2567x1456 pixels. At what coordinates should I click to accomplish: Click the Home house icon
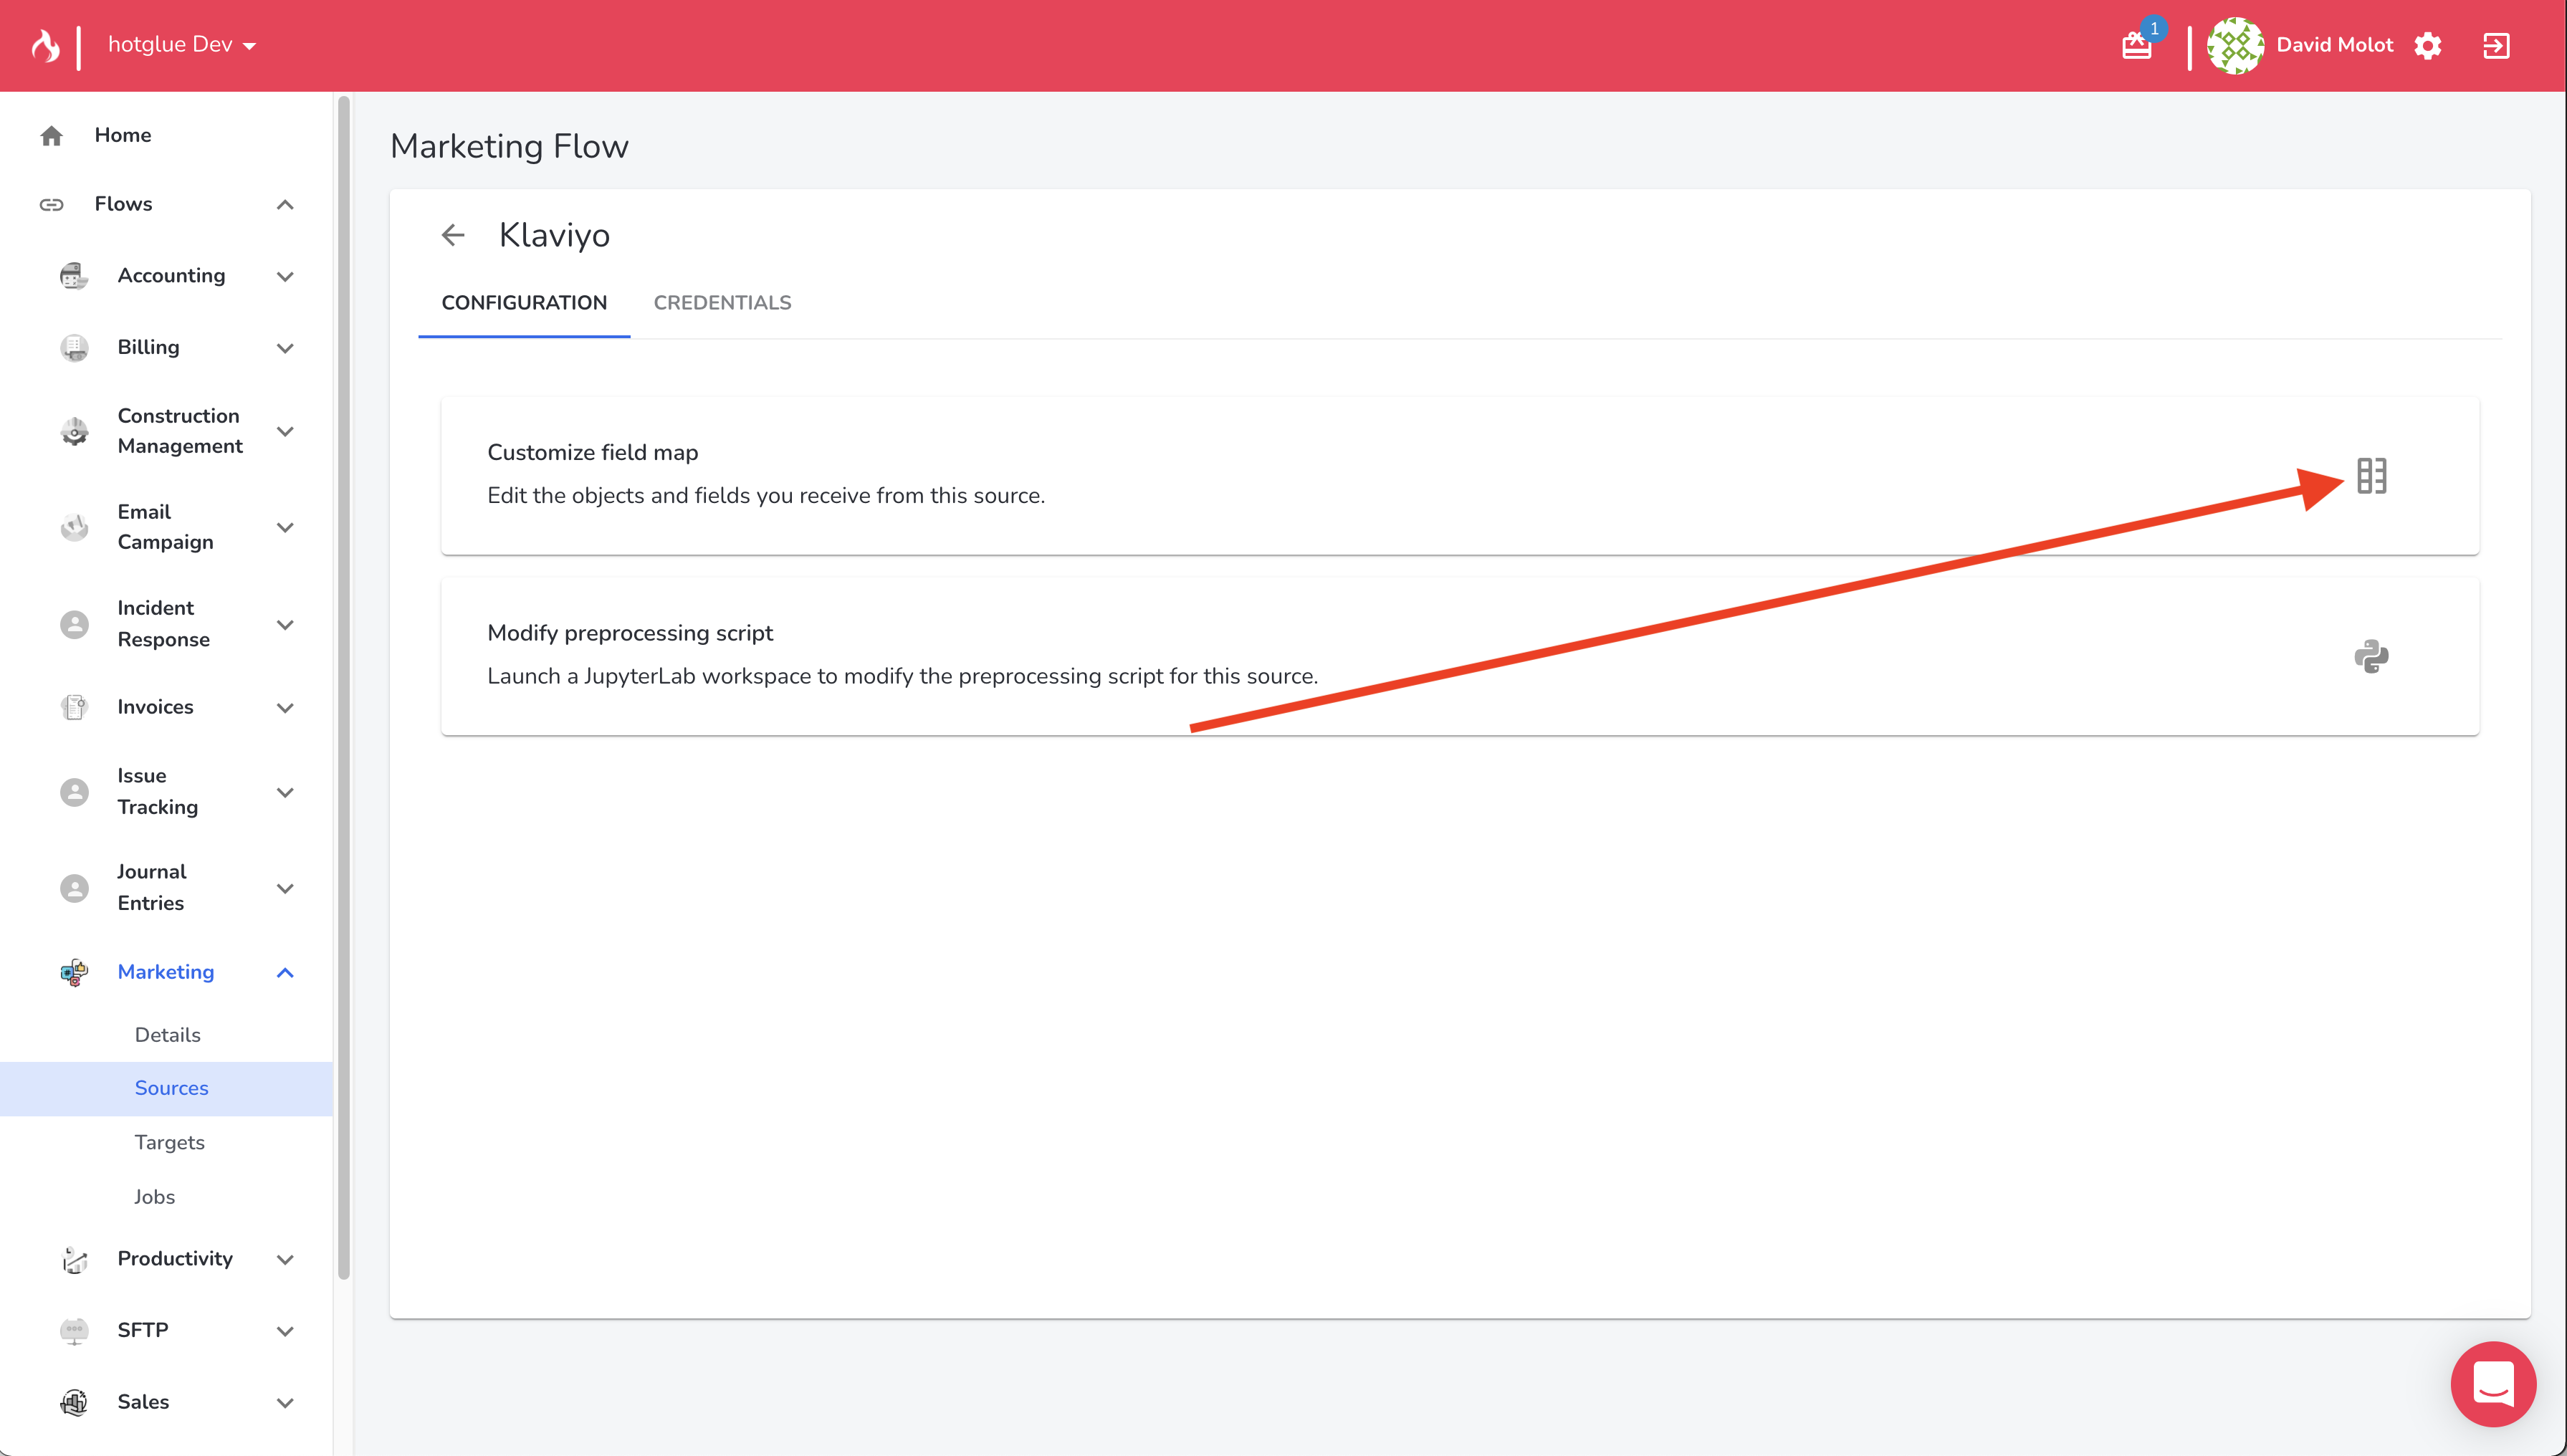pyautogui.click(x=52, y=135)
